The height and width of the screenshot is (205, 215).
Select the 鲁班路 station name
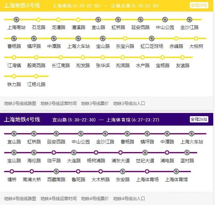tap(78, 179)
